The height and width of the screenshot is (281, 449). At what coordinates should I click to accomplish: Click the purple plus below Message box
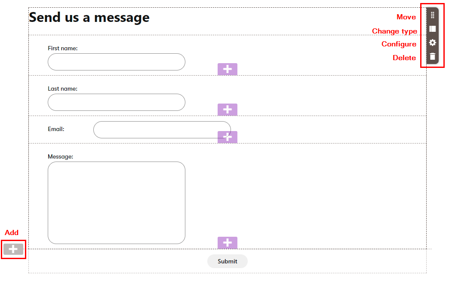click(227, 243)
